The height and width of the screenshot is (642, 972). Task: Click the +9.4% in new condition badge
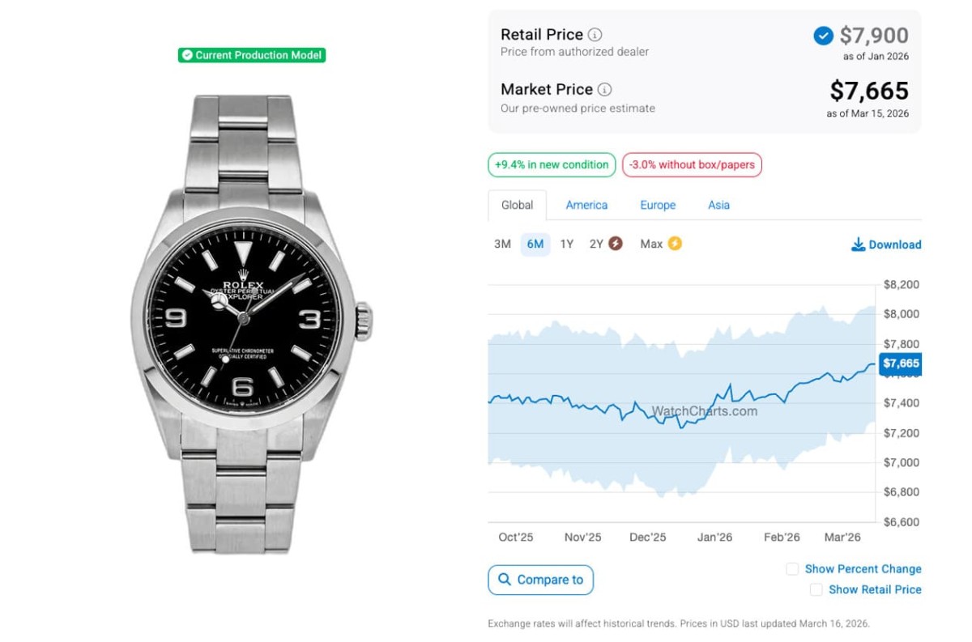pos(552,165)
